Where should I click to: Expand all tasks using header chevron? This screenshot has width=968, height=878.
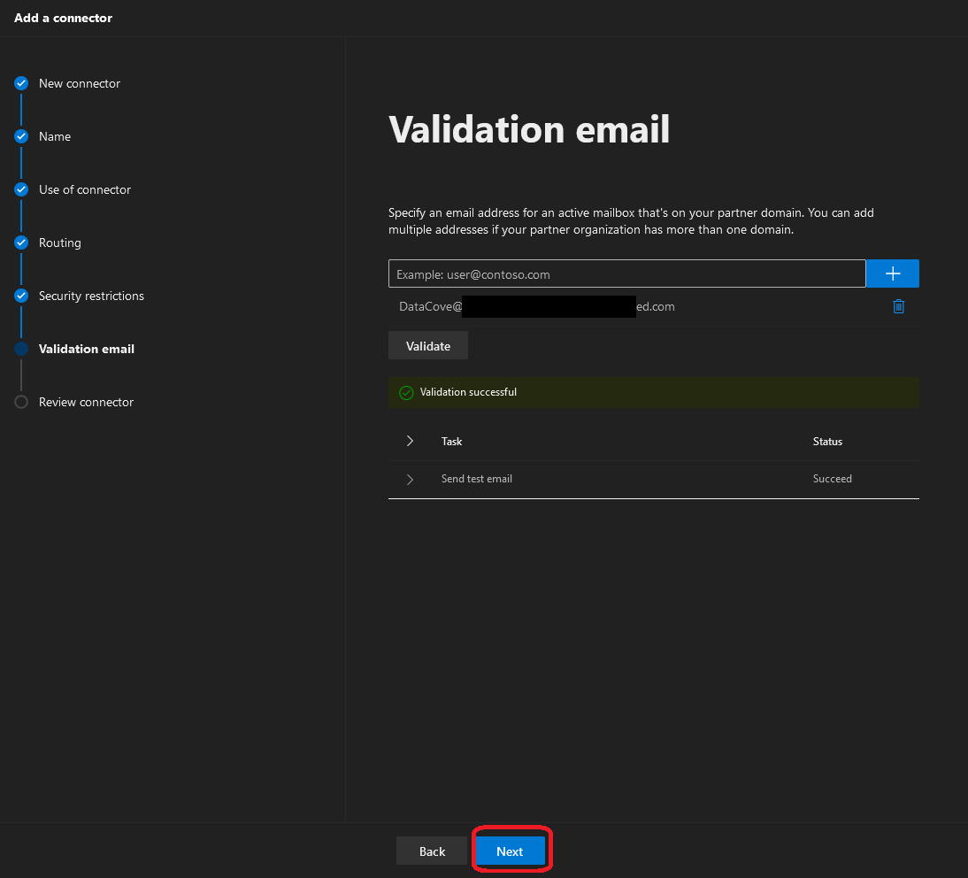click(x=410, y=441)
